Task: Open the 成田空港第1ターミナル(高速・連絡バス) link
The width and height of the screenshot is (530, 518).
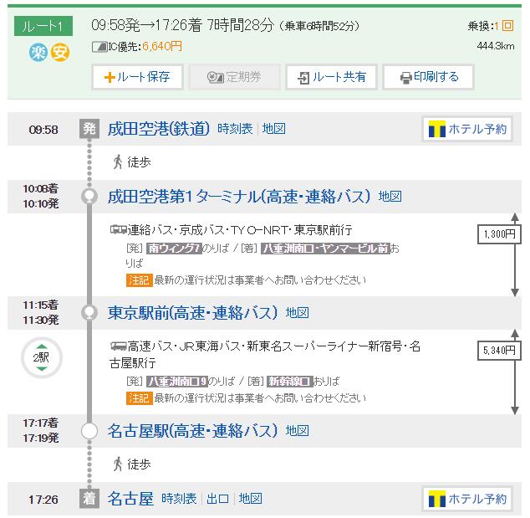Action: pyautogui.click(x=238, y=197)
